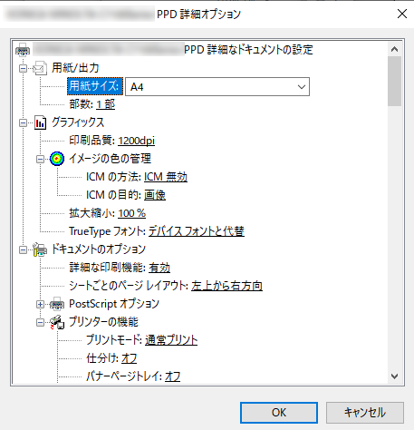The image size is (414, 430).
Task: Select the PPD 詳細なドキュメントの設定 root label
Action: click(248, 50)
